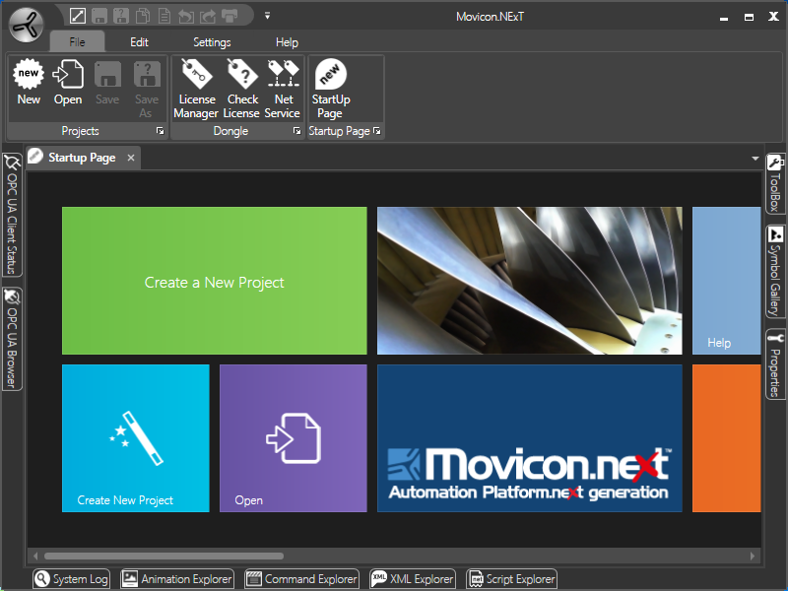788x591 pixels.
Task: Open the Animation Explorer panel
Action: [177, 579]
